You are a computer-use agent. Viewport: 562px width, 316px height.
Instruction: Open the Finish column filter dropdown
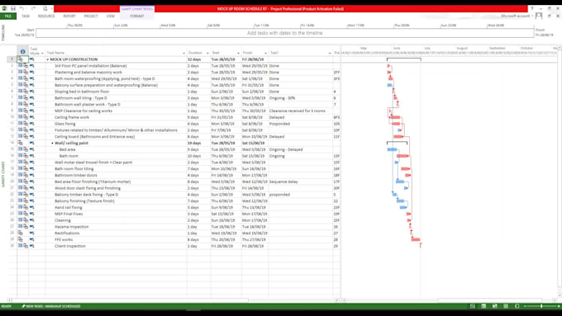(265, 54)
